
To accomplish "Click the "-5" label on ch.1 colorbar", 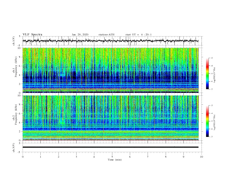I will [x=211, y=74].
